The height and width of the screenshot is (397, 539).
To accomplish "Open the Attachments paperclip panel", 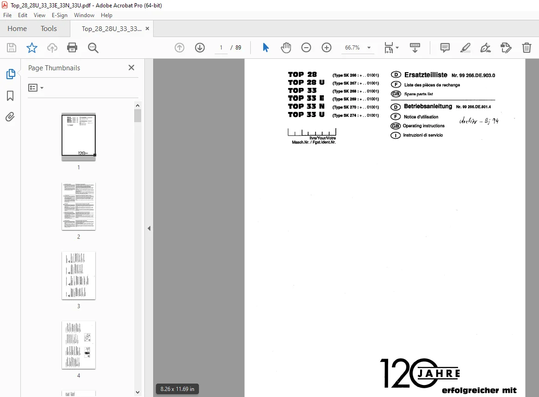I will [x=10, y=117].
